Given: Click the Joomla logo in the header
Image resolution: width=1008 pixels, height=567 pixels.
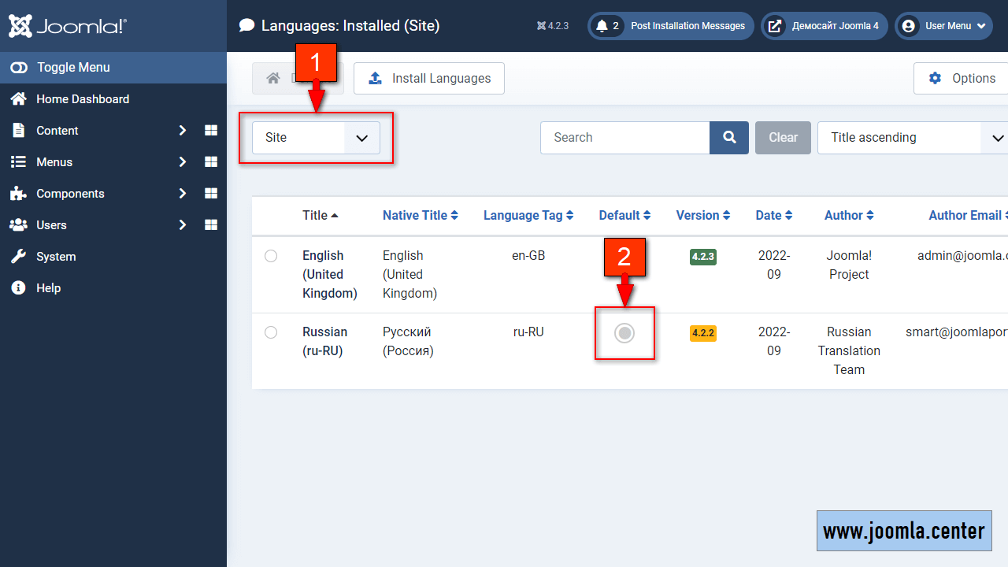Looking at the screenshot, I should pos(68,26).
